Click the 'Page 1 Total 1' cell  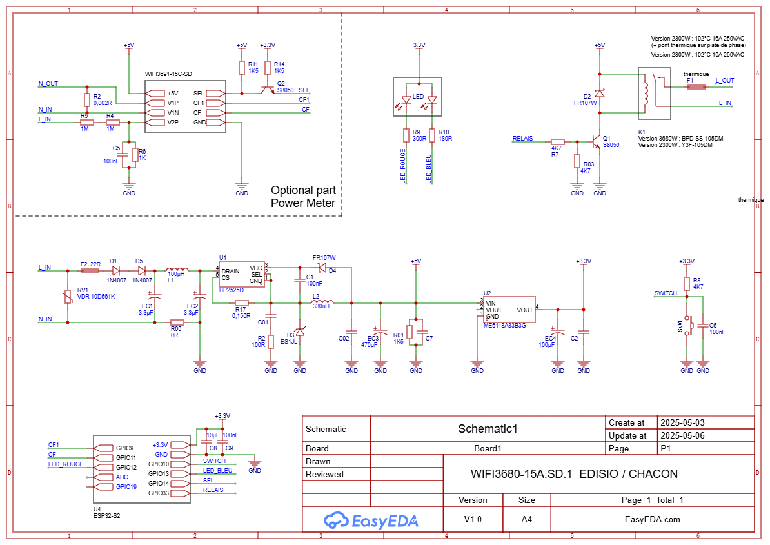(652, 500)
